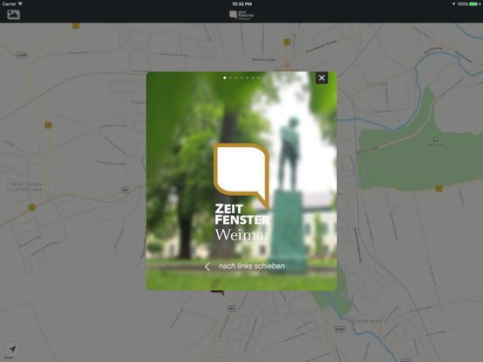Tap the Wi-Fi icon in status bar

(x=20, y=3)
